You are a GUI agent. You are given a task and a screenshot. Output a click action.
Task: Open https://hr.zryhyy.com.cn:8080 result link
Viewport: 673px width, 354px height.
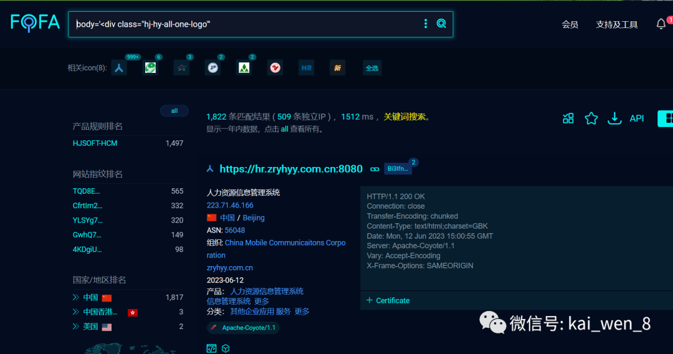pyautogui.click(x=291, y=169)
